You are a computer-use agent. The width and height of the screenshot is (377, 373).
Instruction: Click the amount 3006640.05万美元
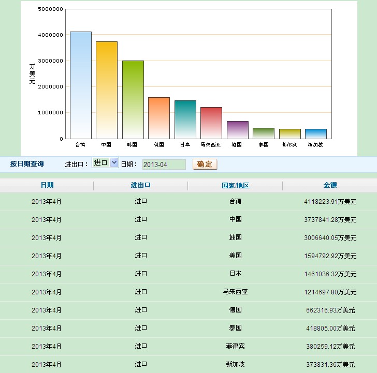coord(330,238)
